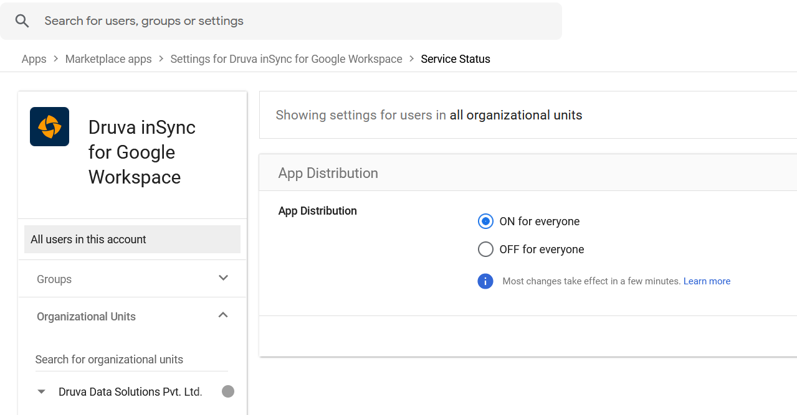Collapse the Organizational Units section
This screenshot has height=415, width=797.
click(x=223, y=315)
